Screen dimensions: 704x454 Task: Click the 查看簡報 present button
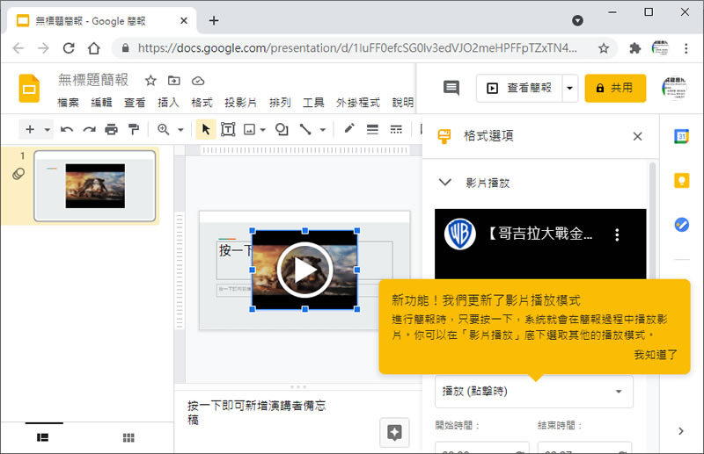tap(519, 88)
